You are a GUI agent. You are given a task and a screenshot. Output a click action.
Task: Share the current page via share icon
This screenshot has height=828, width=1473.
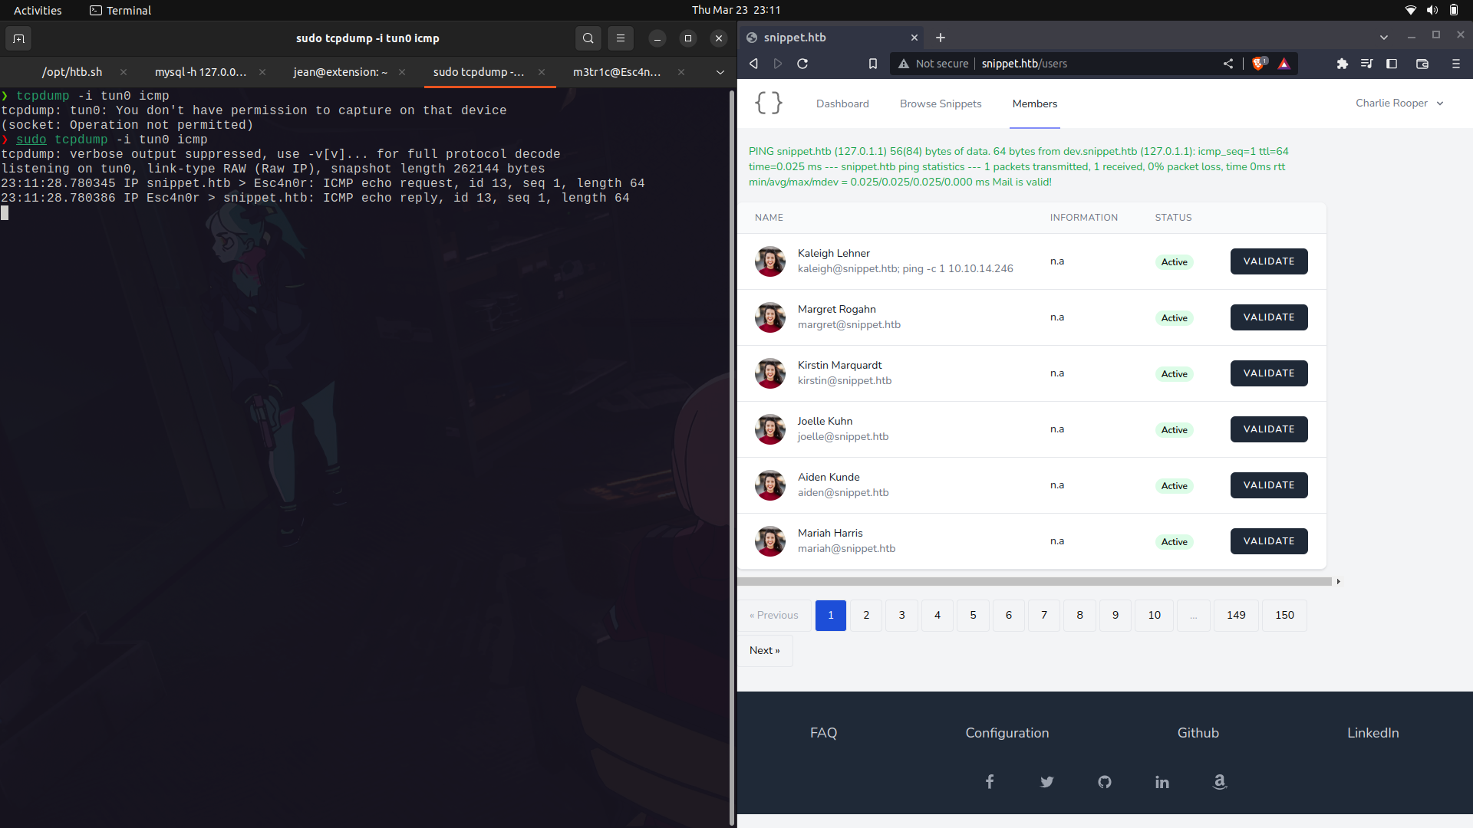pyautogui.click(x=1228, y=64)
